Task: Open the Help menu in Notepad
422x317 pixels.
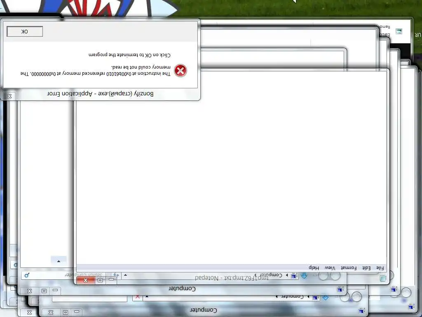Action: tap(314, 268)
